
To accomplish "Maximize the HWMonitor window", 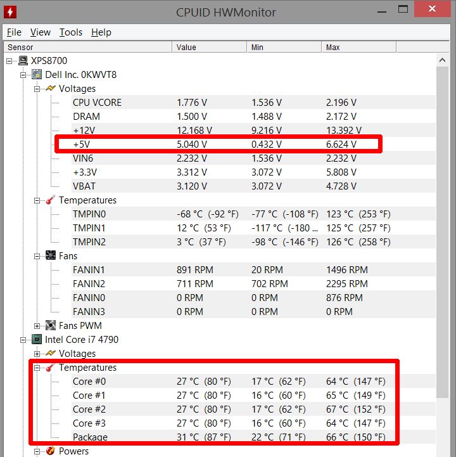I will click(403, 10).
